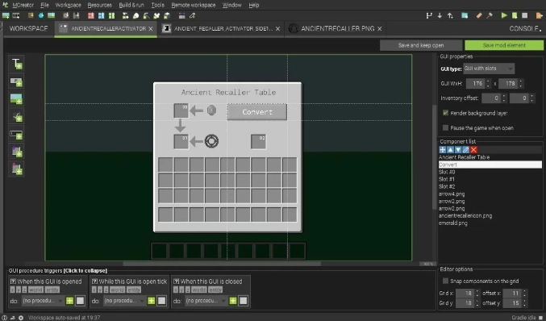Open the Tools menu

158,5
